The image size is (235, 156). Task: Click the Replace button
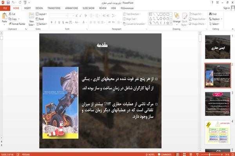[x=216, y=19]
